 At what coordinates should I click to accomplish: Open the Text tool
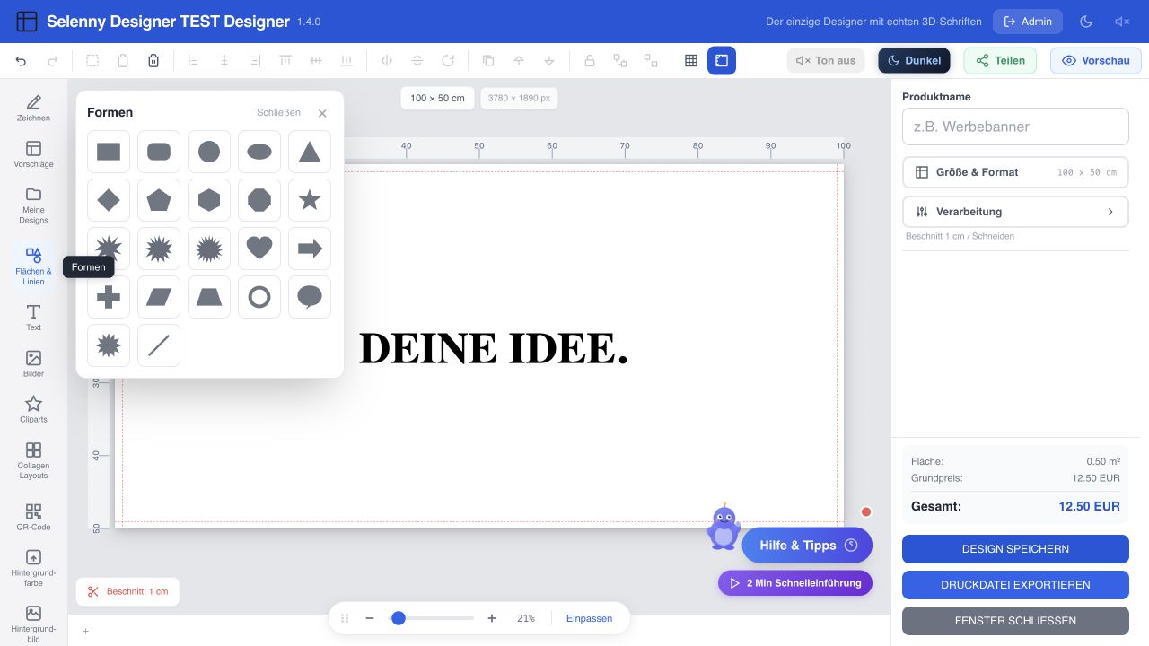coord(33,317)
